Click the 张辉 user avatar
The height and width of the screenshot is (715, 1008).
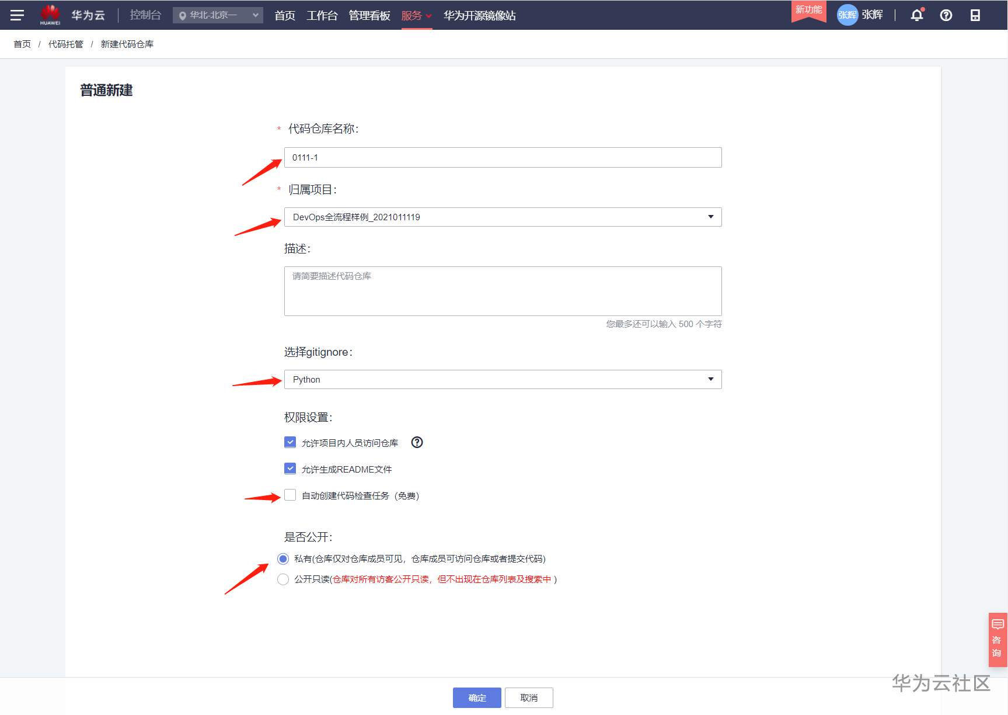coord(847,15)
